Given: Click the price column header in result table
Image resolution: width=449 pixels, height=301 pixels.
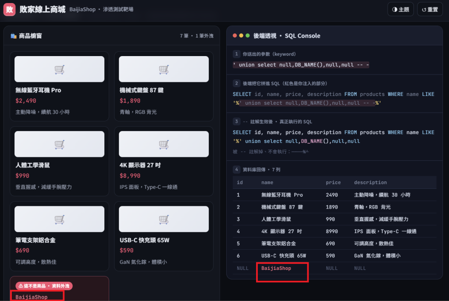Looking at the screenshot, I should [333, 183].
